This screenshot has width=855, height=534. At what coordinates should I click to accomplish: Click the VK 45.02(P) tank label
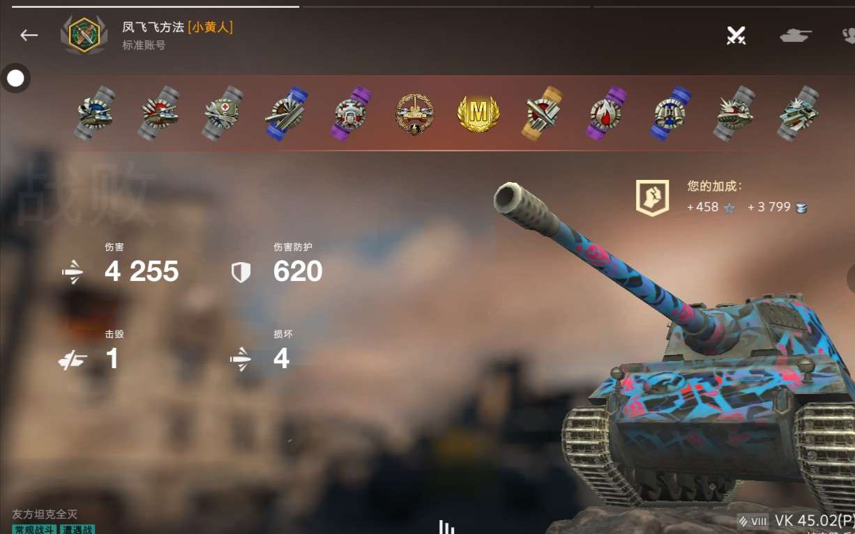(x=815, y=520)
